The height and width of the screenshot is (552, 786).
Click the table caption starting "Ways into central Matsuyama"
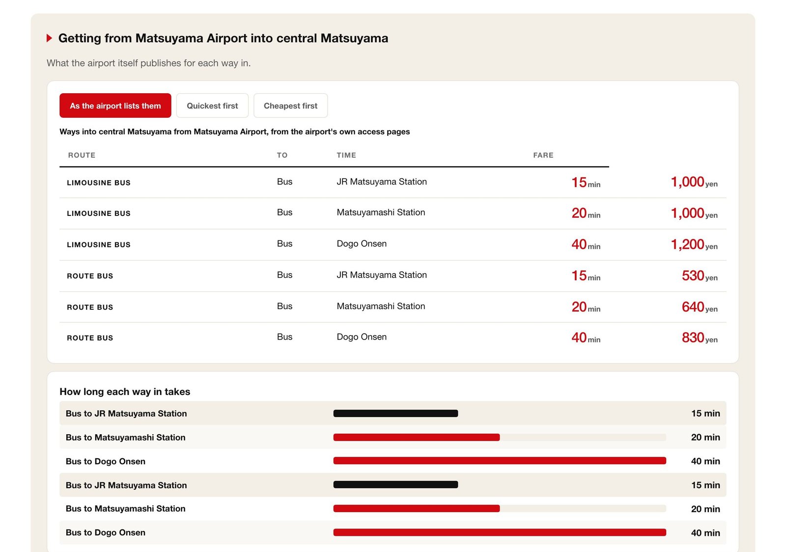[x=235, y=131]
